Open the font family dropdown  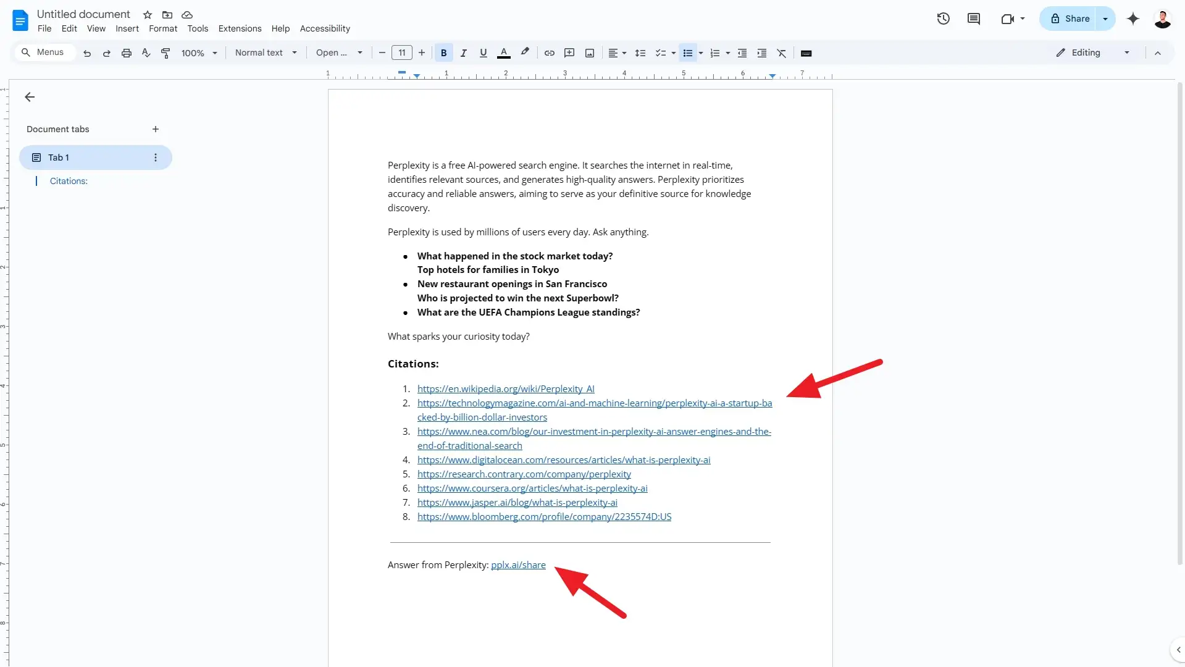tap(339, 53)
